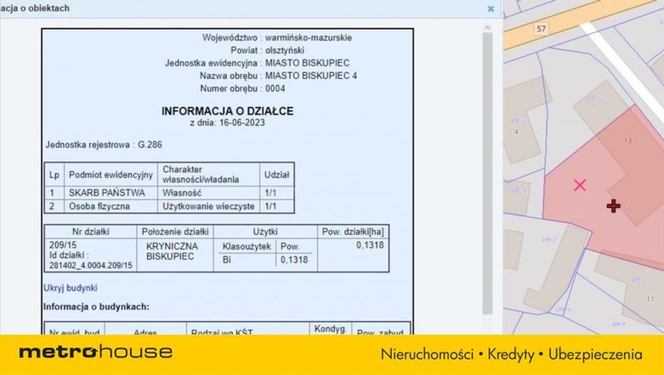Click the 'SKARB PAŃSTWA' table row
Viewport: 664px width, 375px height.
coord(169,193)
